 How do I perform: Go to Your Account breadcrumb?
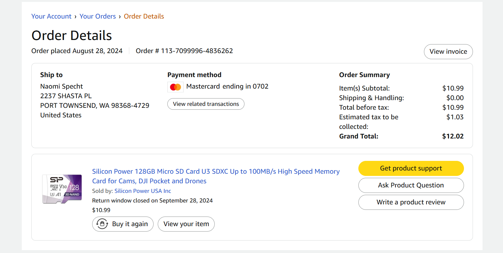click(x=51, y=16)
